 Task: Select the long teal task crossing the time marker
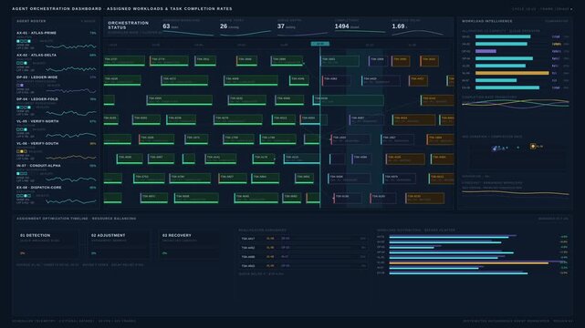pos(348,100)
